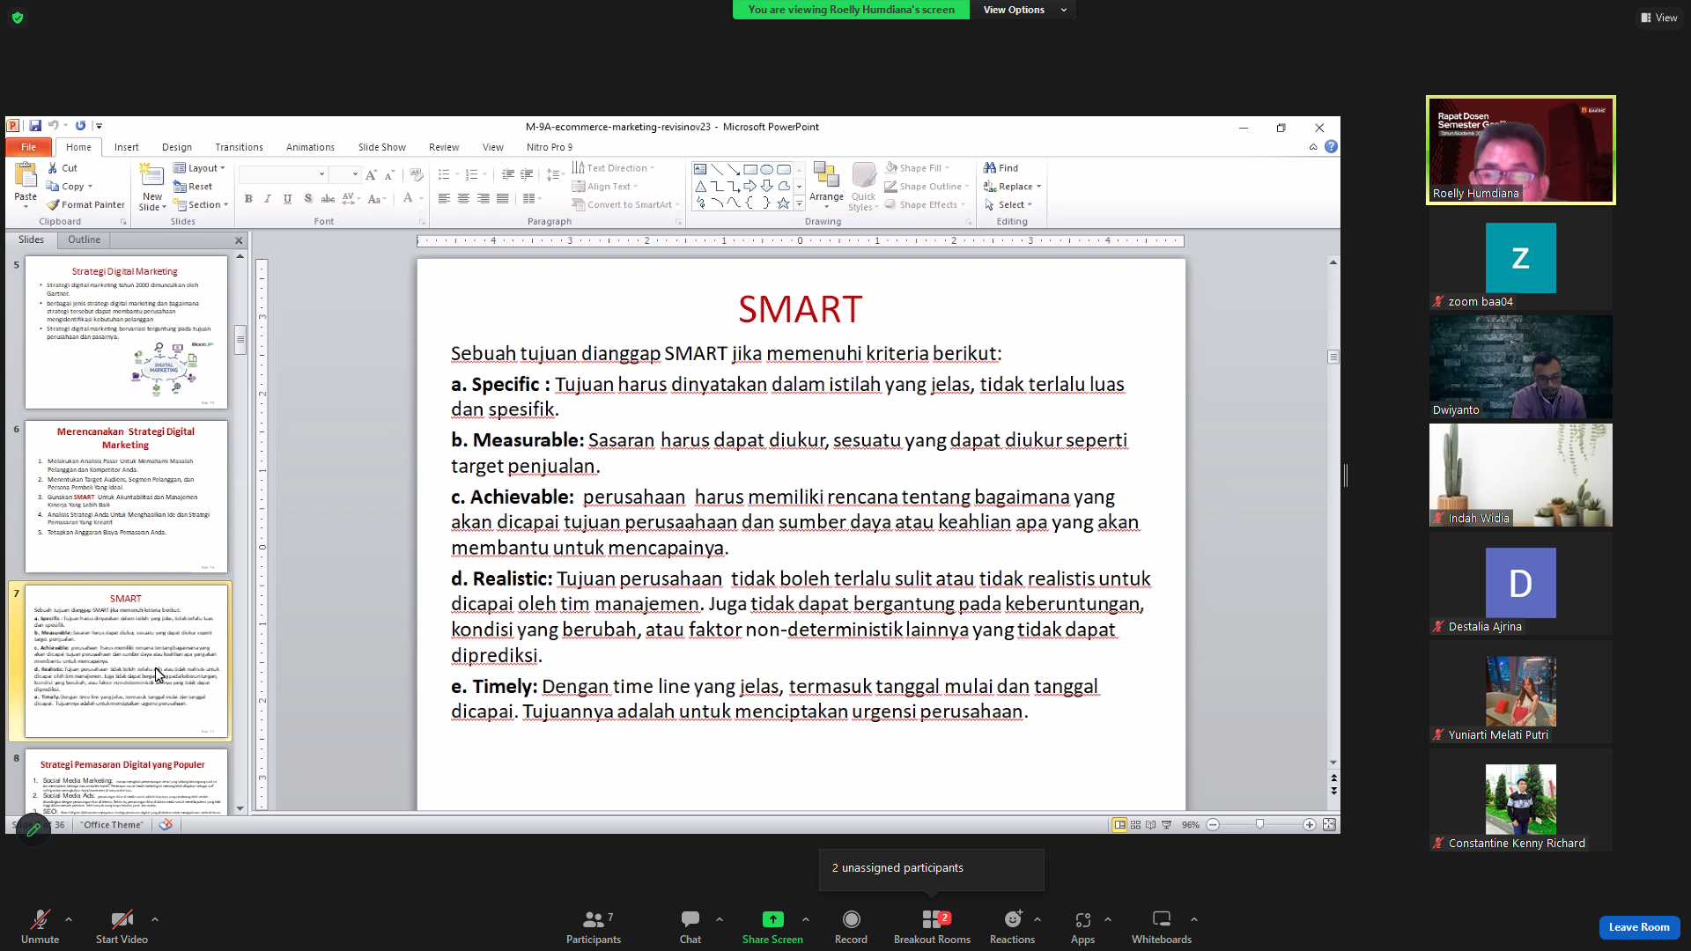1691x951 pixels.
Task: Open Zoom Reactions menu
Action: pos(1012,927)
